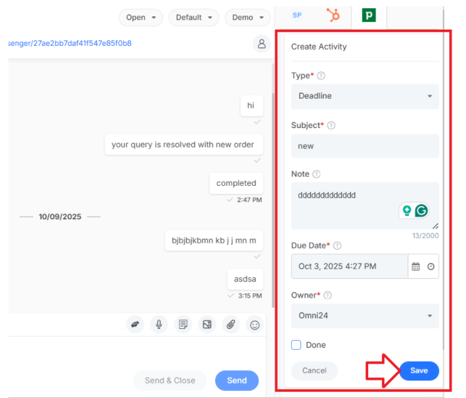Click the 'completed' message bubble
Image resolution: width=466 pixels, height=398 pixels.
(x=236, y=183)
